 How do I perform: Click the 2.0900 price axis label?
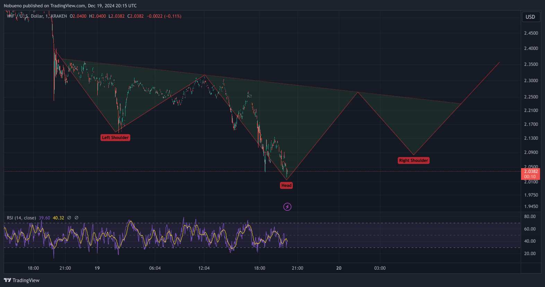coord(531,152)
